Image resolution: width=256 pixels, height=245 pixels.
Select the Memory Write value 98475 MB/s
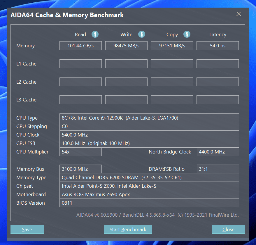point(126,46)
